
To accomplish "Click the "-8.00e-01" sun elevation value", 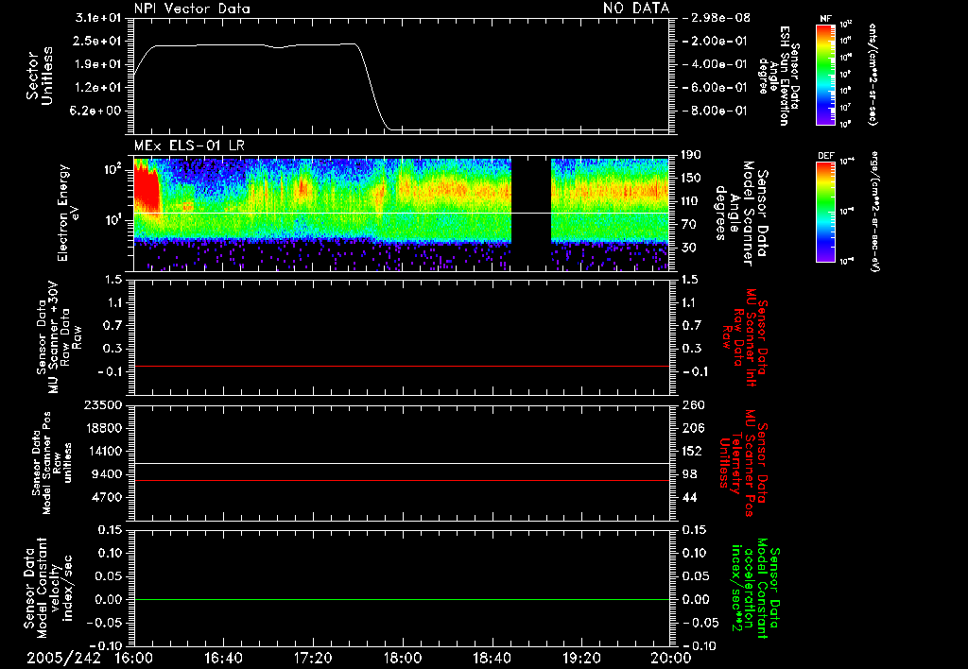I will click(715, 111).
